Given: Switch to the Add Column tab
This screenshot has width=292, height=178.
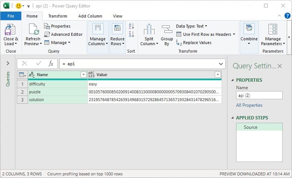Looking at the screenshot, I should click(x=90, y=16).
